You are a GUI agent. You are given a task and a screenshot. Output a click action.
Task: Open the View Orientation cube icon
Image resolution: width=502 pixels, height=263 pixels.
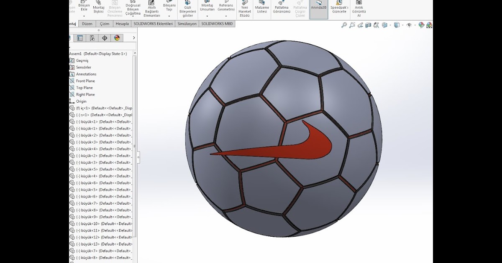(384, 25)
